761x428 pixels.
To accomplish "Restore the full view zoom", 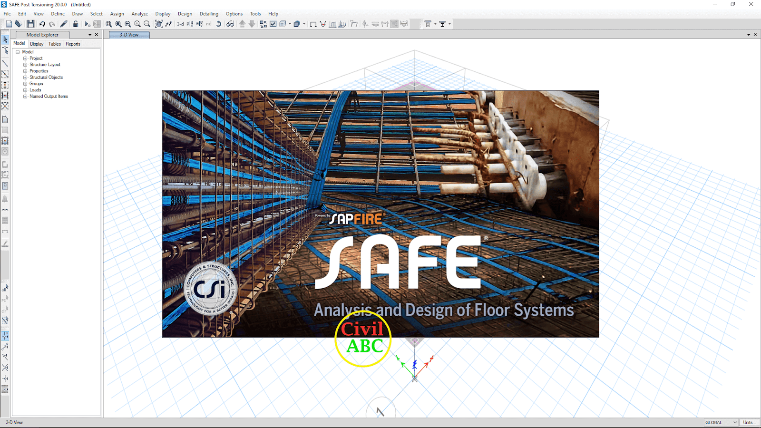I will pos(118,24).
